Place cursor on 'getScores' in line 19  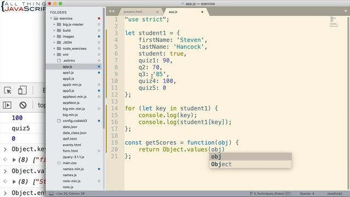click(x=161, y=142)
